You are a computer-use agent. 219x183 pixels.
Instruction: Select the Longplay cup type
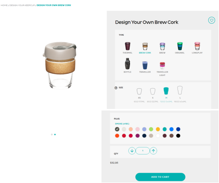[x=197, y=48]
